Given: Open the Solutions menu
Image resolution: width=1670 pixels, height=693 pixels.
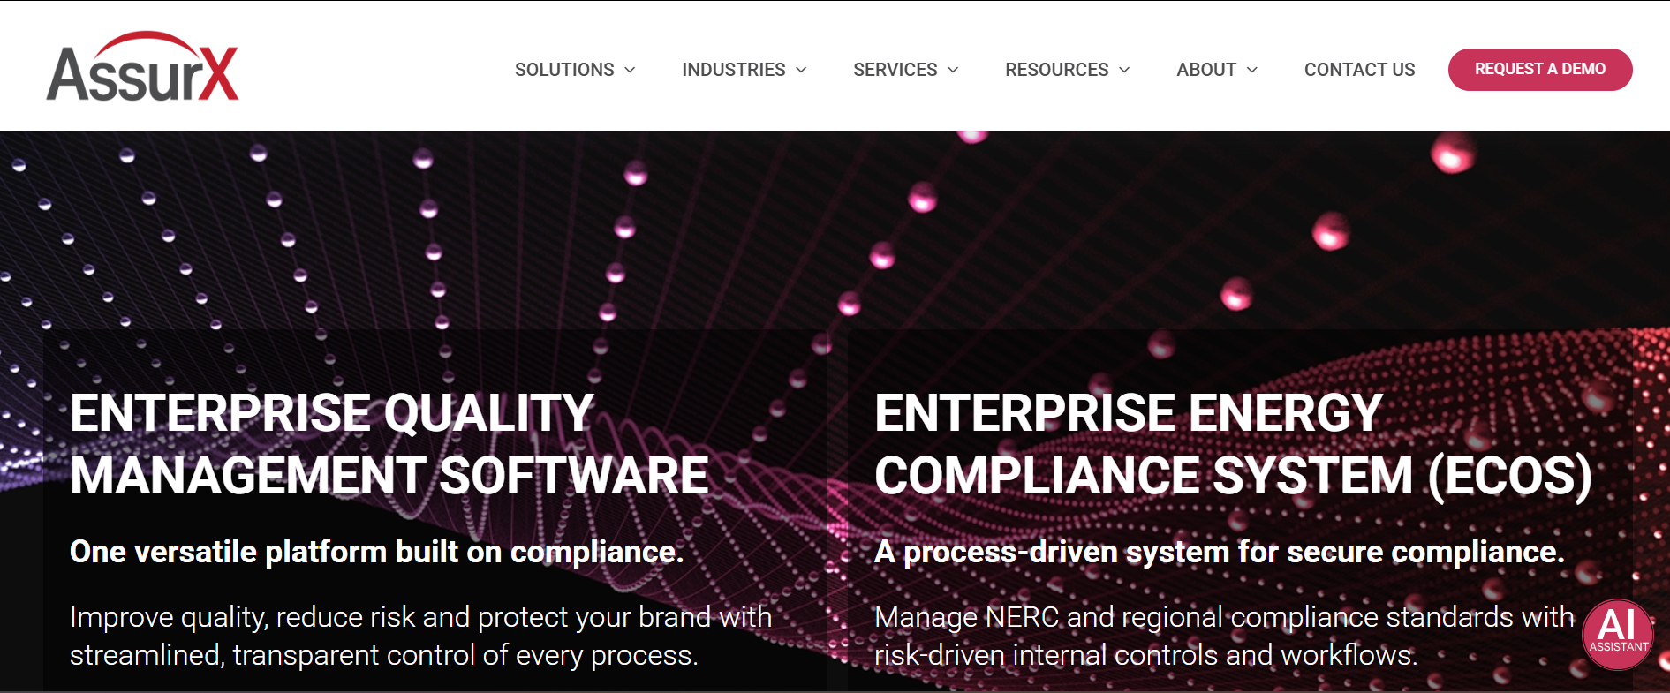Looking at the screenshot, I should tap(564, 70).
